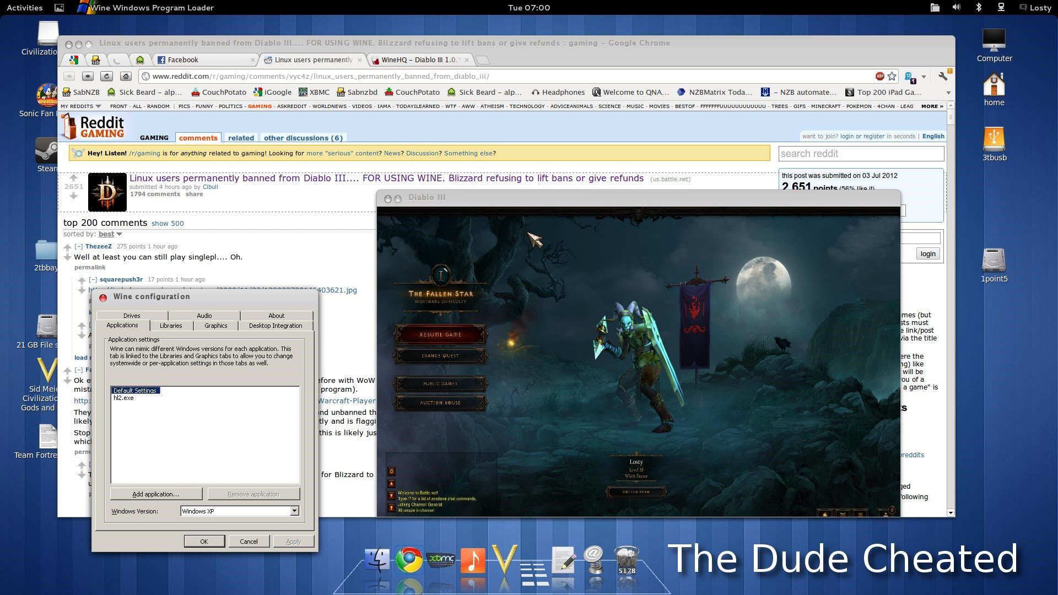This screenshot has width=1058, height=595.
Task: Select hl2.exe in the applications list
Action: [123, 398]
